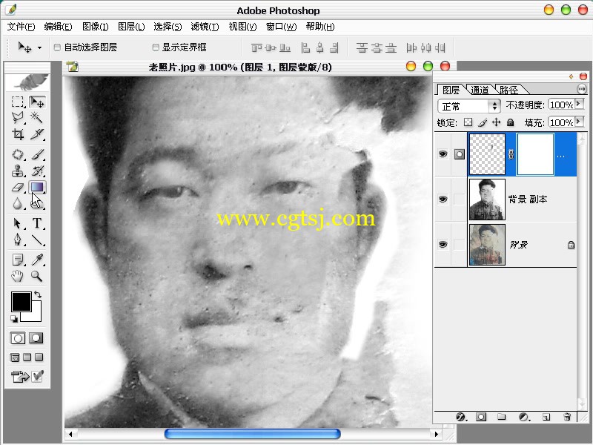Select the Dodge tool

pyautogui.click(x=37, y=203)
